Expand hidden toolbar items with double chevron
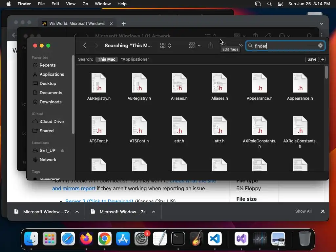Image resolution: width=336 pixels, height=252 pixels. (x=241, y=46)
